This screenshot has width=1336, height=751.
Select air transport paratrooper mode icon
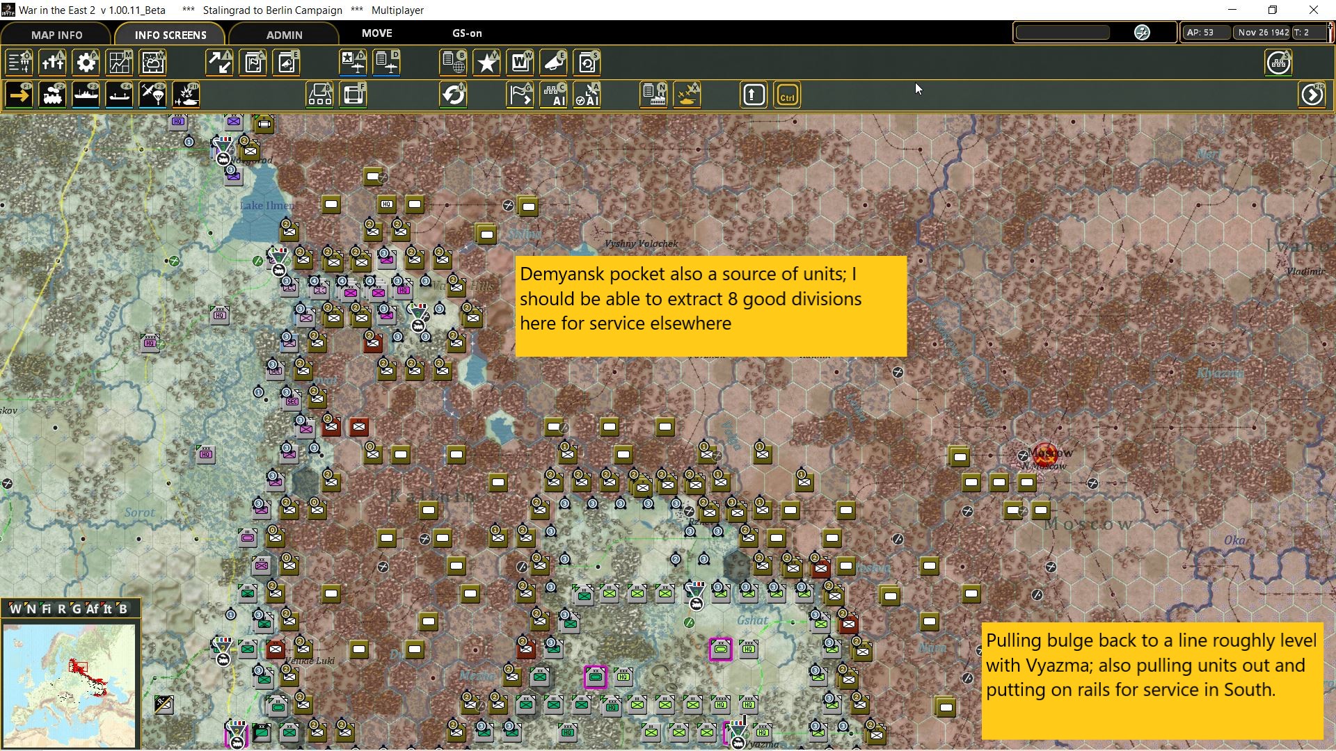coord(152,95)
